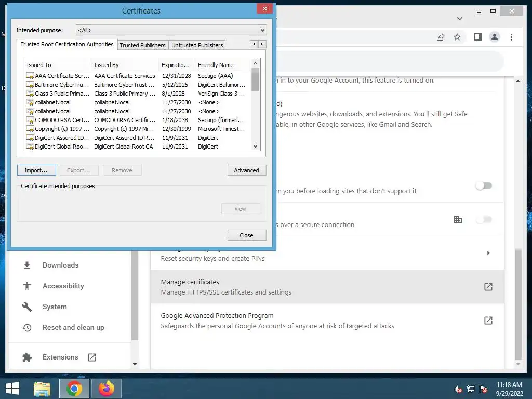The height and width of the screenshot is (399, 532).
Task: Sort by the Issued To column
Action: 57,65
